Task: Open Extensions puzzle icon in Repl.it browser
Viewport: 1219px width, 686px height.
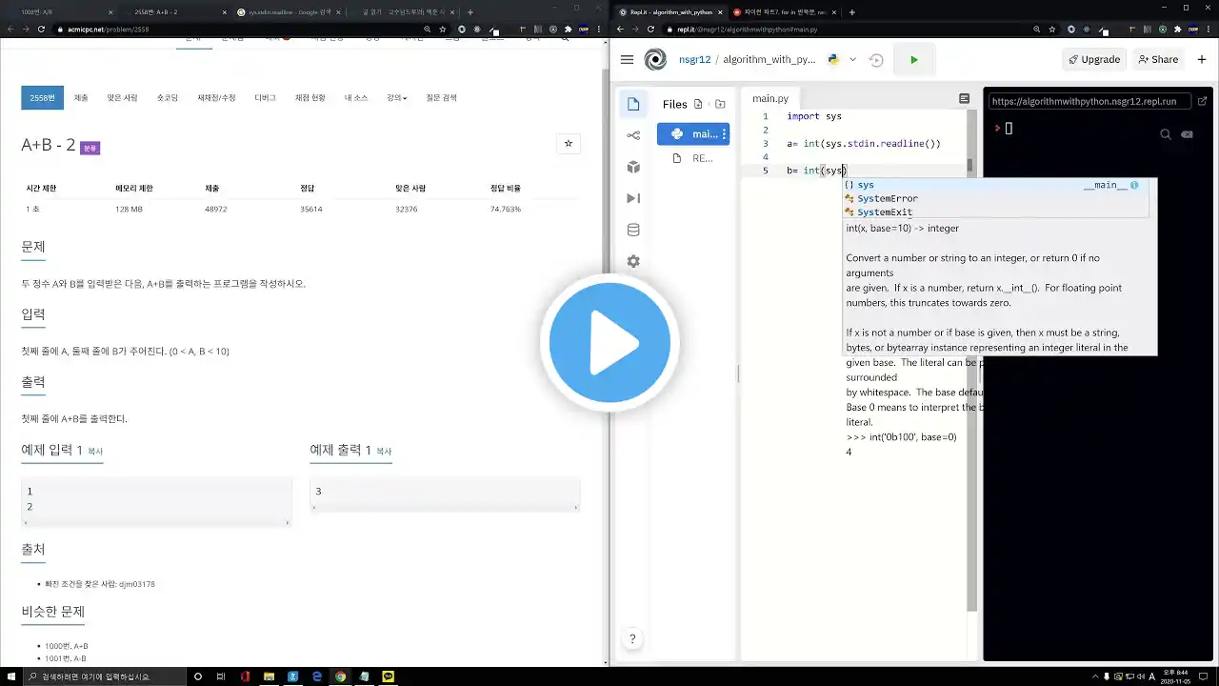Action: [x=1178, y=30]
